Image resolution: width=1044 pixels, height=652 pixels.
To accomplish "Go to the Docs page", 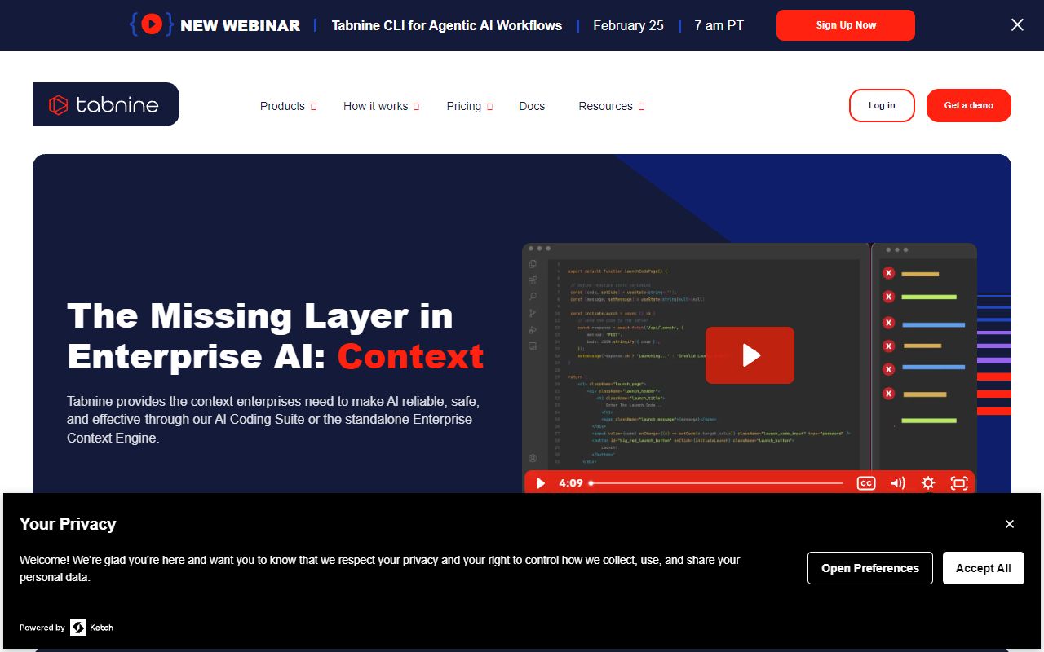I will click(532, 106).
